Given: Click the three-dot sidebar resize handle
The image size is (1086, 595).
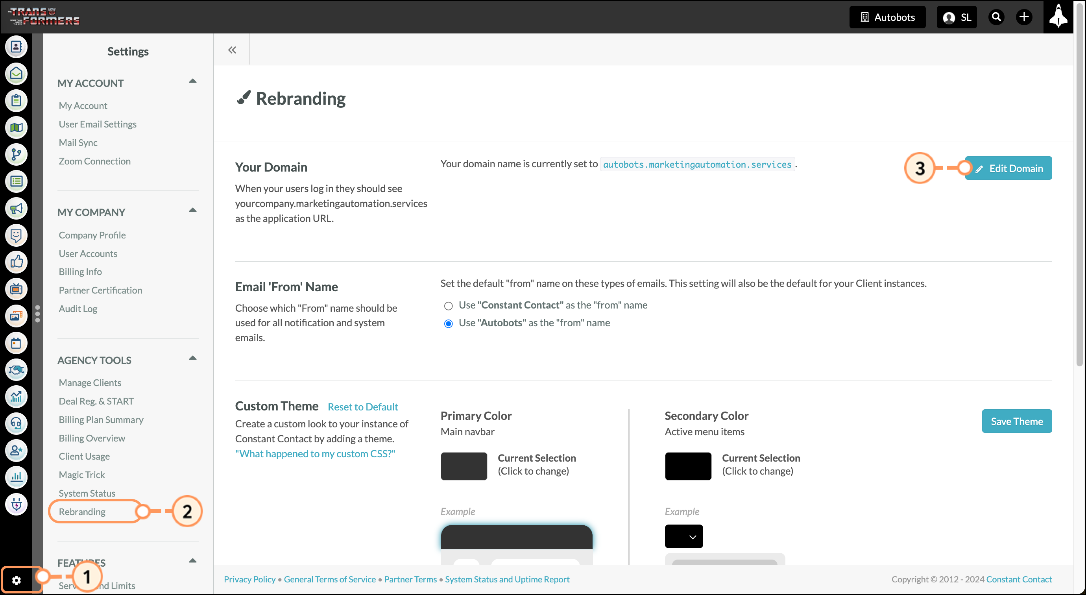Looking at the screenshot, I should [x=37, y=314].
